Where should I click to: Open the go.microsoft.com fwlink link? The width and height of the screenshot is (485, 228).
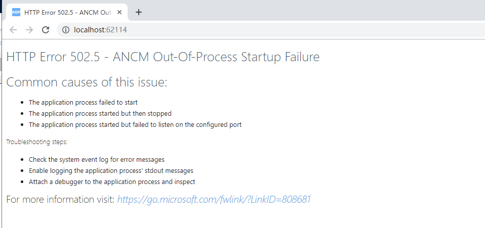click(214, 199)
